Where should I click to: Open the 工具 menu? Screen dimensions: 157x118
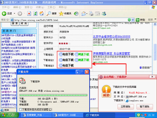click(51, 7)
